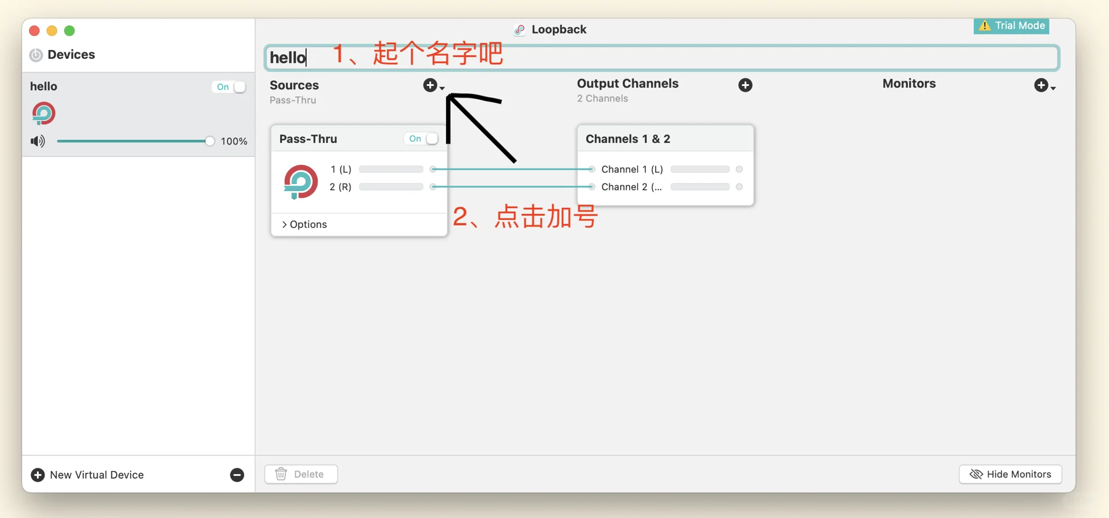Click the 1 (L) source channel label

341,169
